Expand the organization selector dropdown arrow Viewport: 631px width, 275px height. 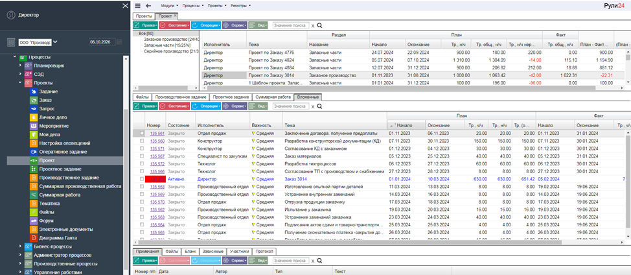tap(55, 42)
